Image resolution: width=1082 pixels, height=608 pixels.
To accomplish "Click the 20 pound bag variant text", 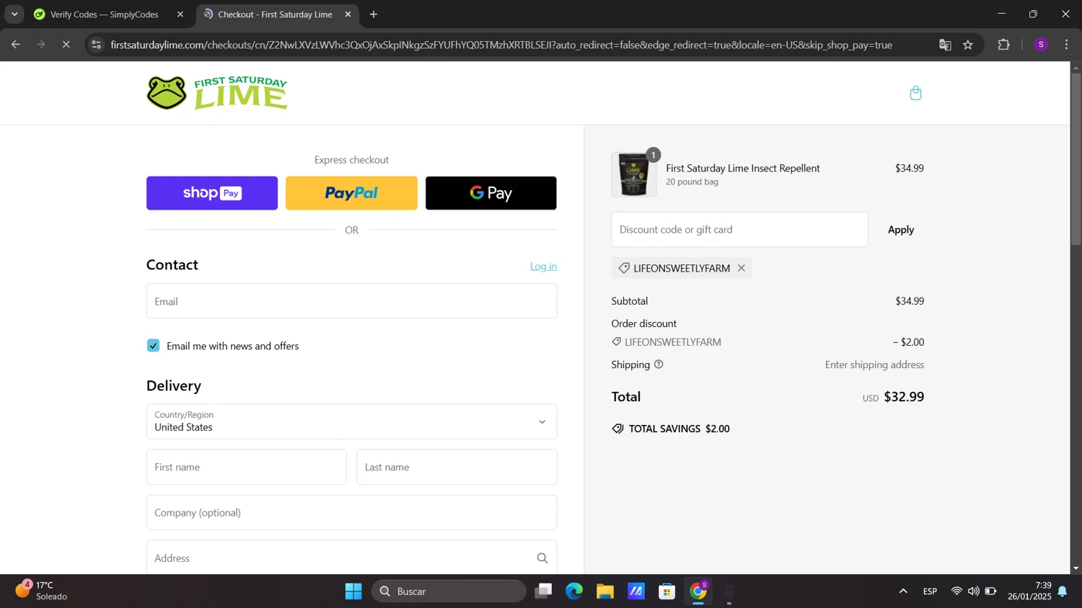I will pyautogui.click(x=692, y=182).
